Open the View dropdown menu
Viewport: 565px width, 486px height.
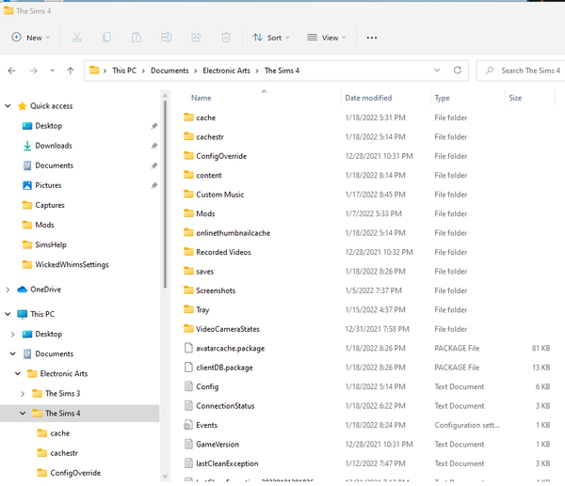tap(327, 38)
